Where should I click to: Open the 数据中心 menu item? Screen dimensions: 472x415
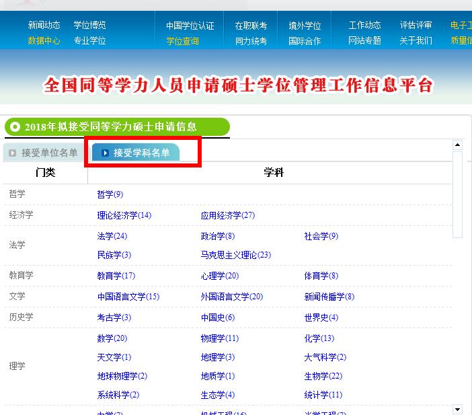[44, 40]
